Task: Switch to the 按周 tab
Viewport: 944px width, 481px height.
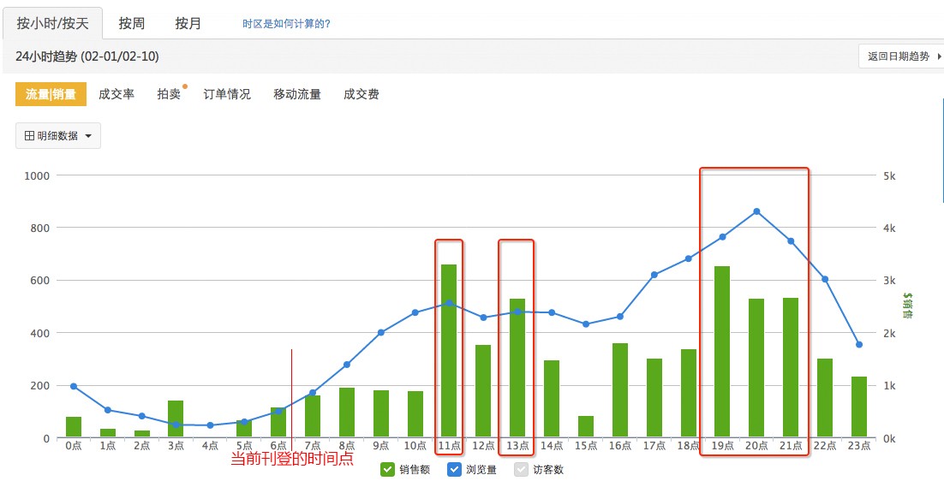Action: pos(131,23)
